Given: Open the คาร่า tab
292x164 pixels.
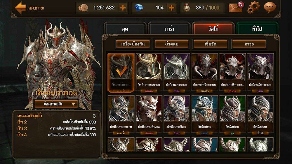Looking at the screenshot, I should click(x=169, y=29).
